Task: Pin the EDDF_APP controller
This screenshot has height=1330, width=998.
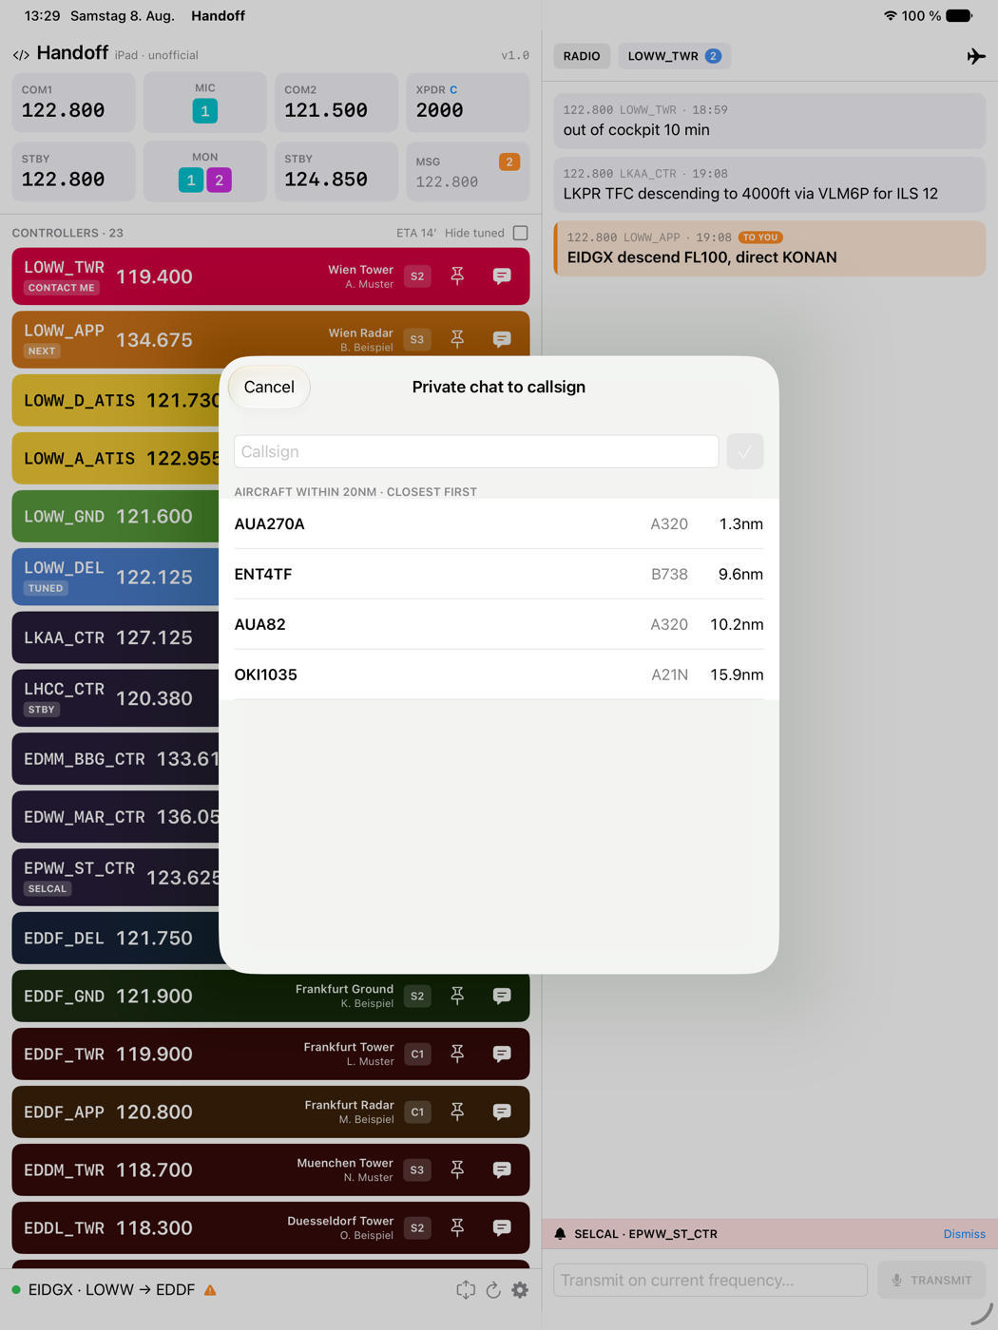Action: 457,1111
